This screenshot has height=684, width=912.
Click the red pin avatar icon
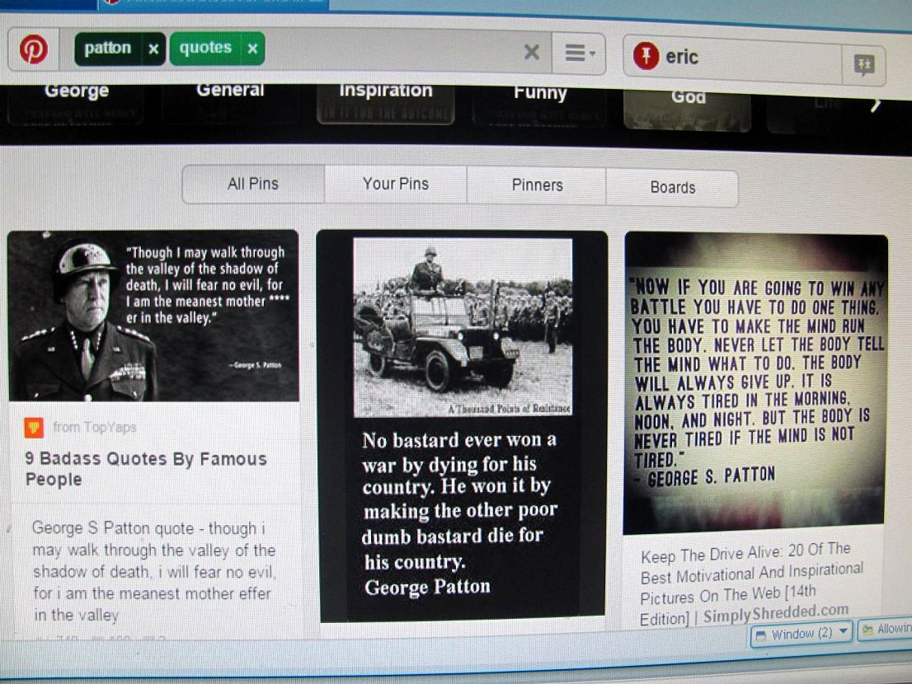[x=646, y=56]
